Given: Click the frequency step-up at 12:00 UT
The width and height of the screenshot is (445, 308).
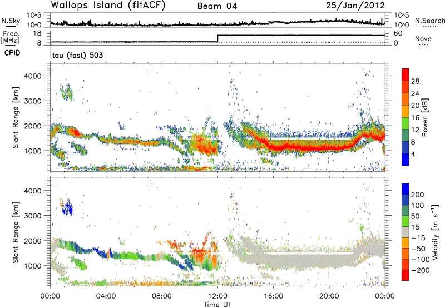Looking at the screenshot, I should pyautogui.click(x=217, y=38).
